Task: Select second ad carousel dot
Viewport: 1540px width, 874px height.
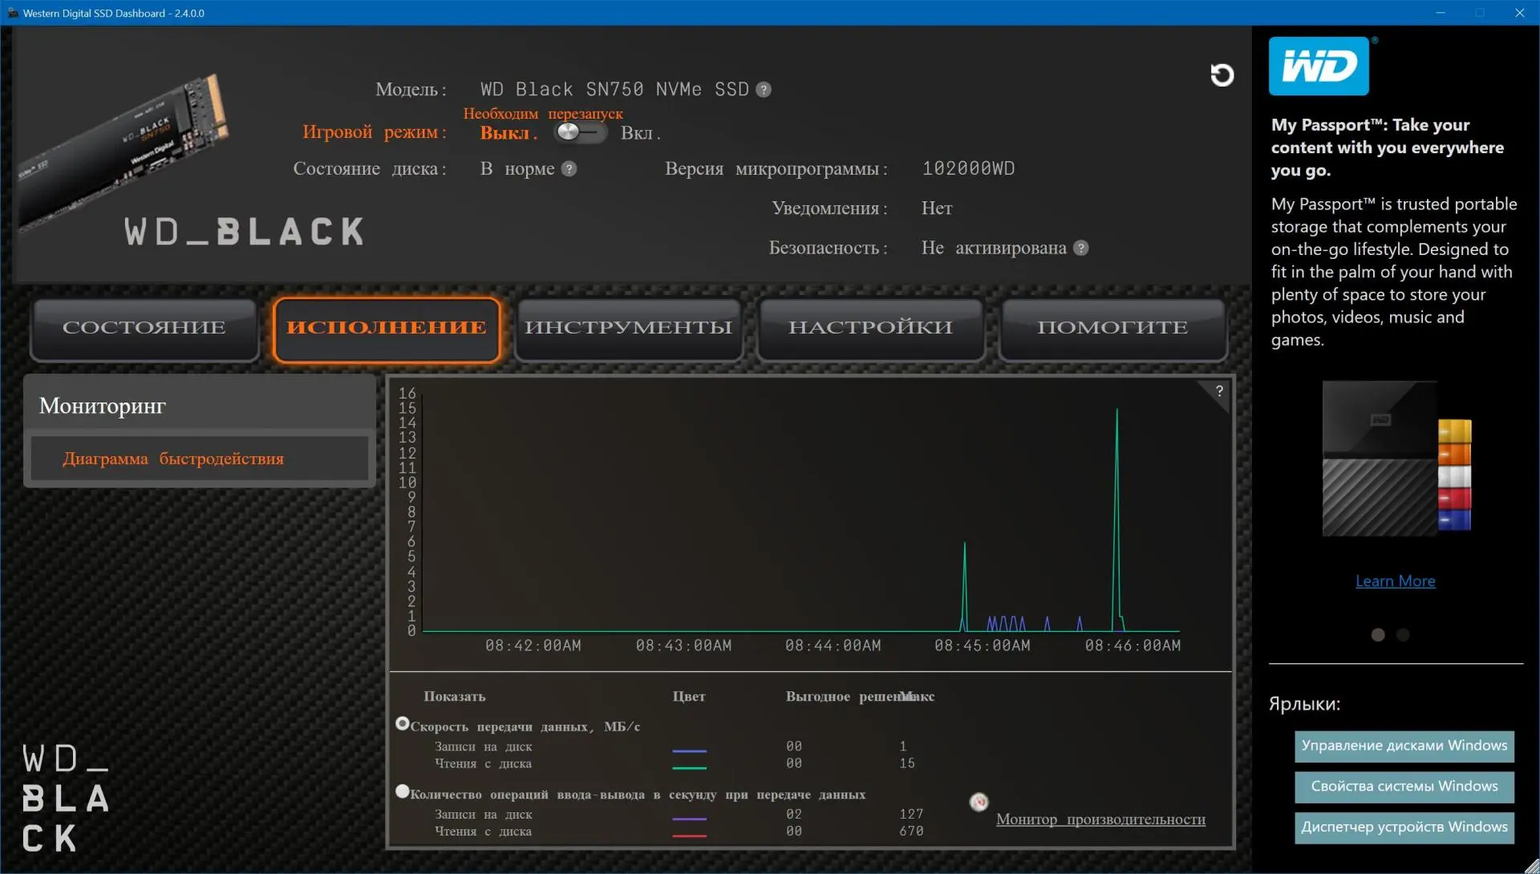Action: pos(1403,635)
